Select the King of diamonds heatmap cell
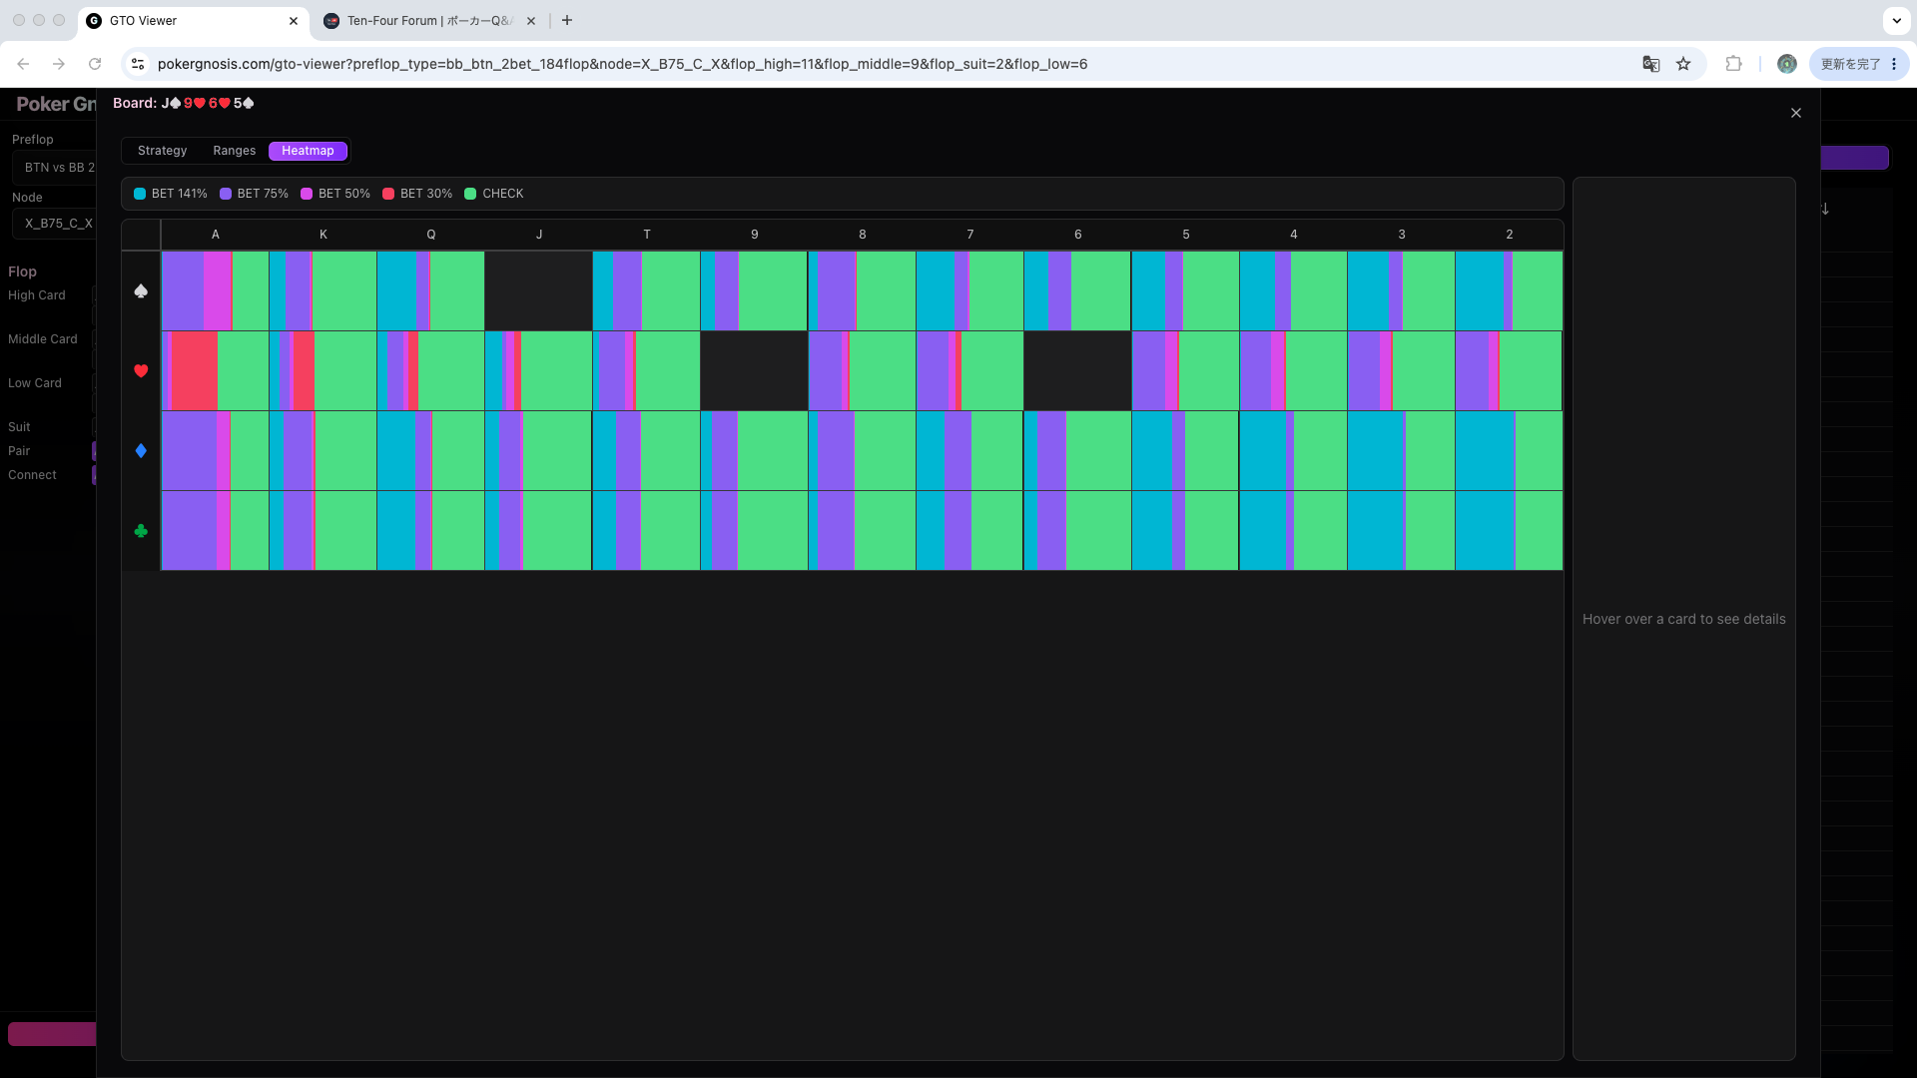 pos(322,450)
